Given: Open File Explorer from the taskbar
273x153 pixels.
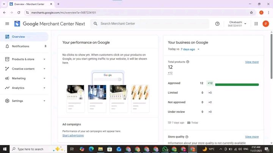Looking at the screenshot, I should [x=100, y=149].
